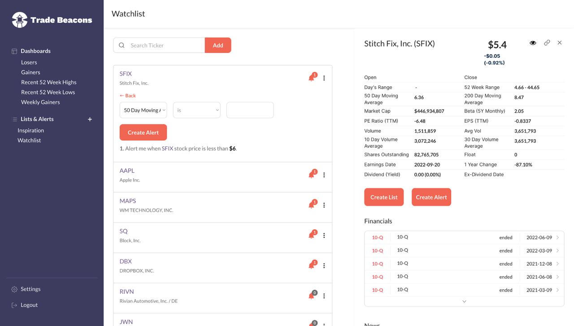
Task: Open the three-dot menu for SQ
Action: tap(324, 236)
